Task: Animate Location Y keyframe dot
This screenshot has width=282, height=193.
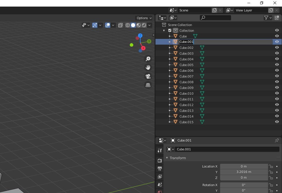Action: tap(277, 172)
